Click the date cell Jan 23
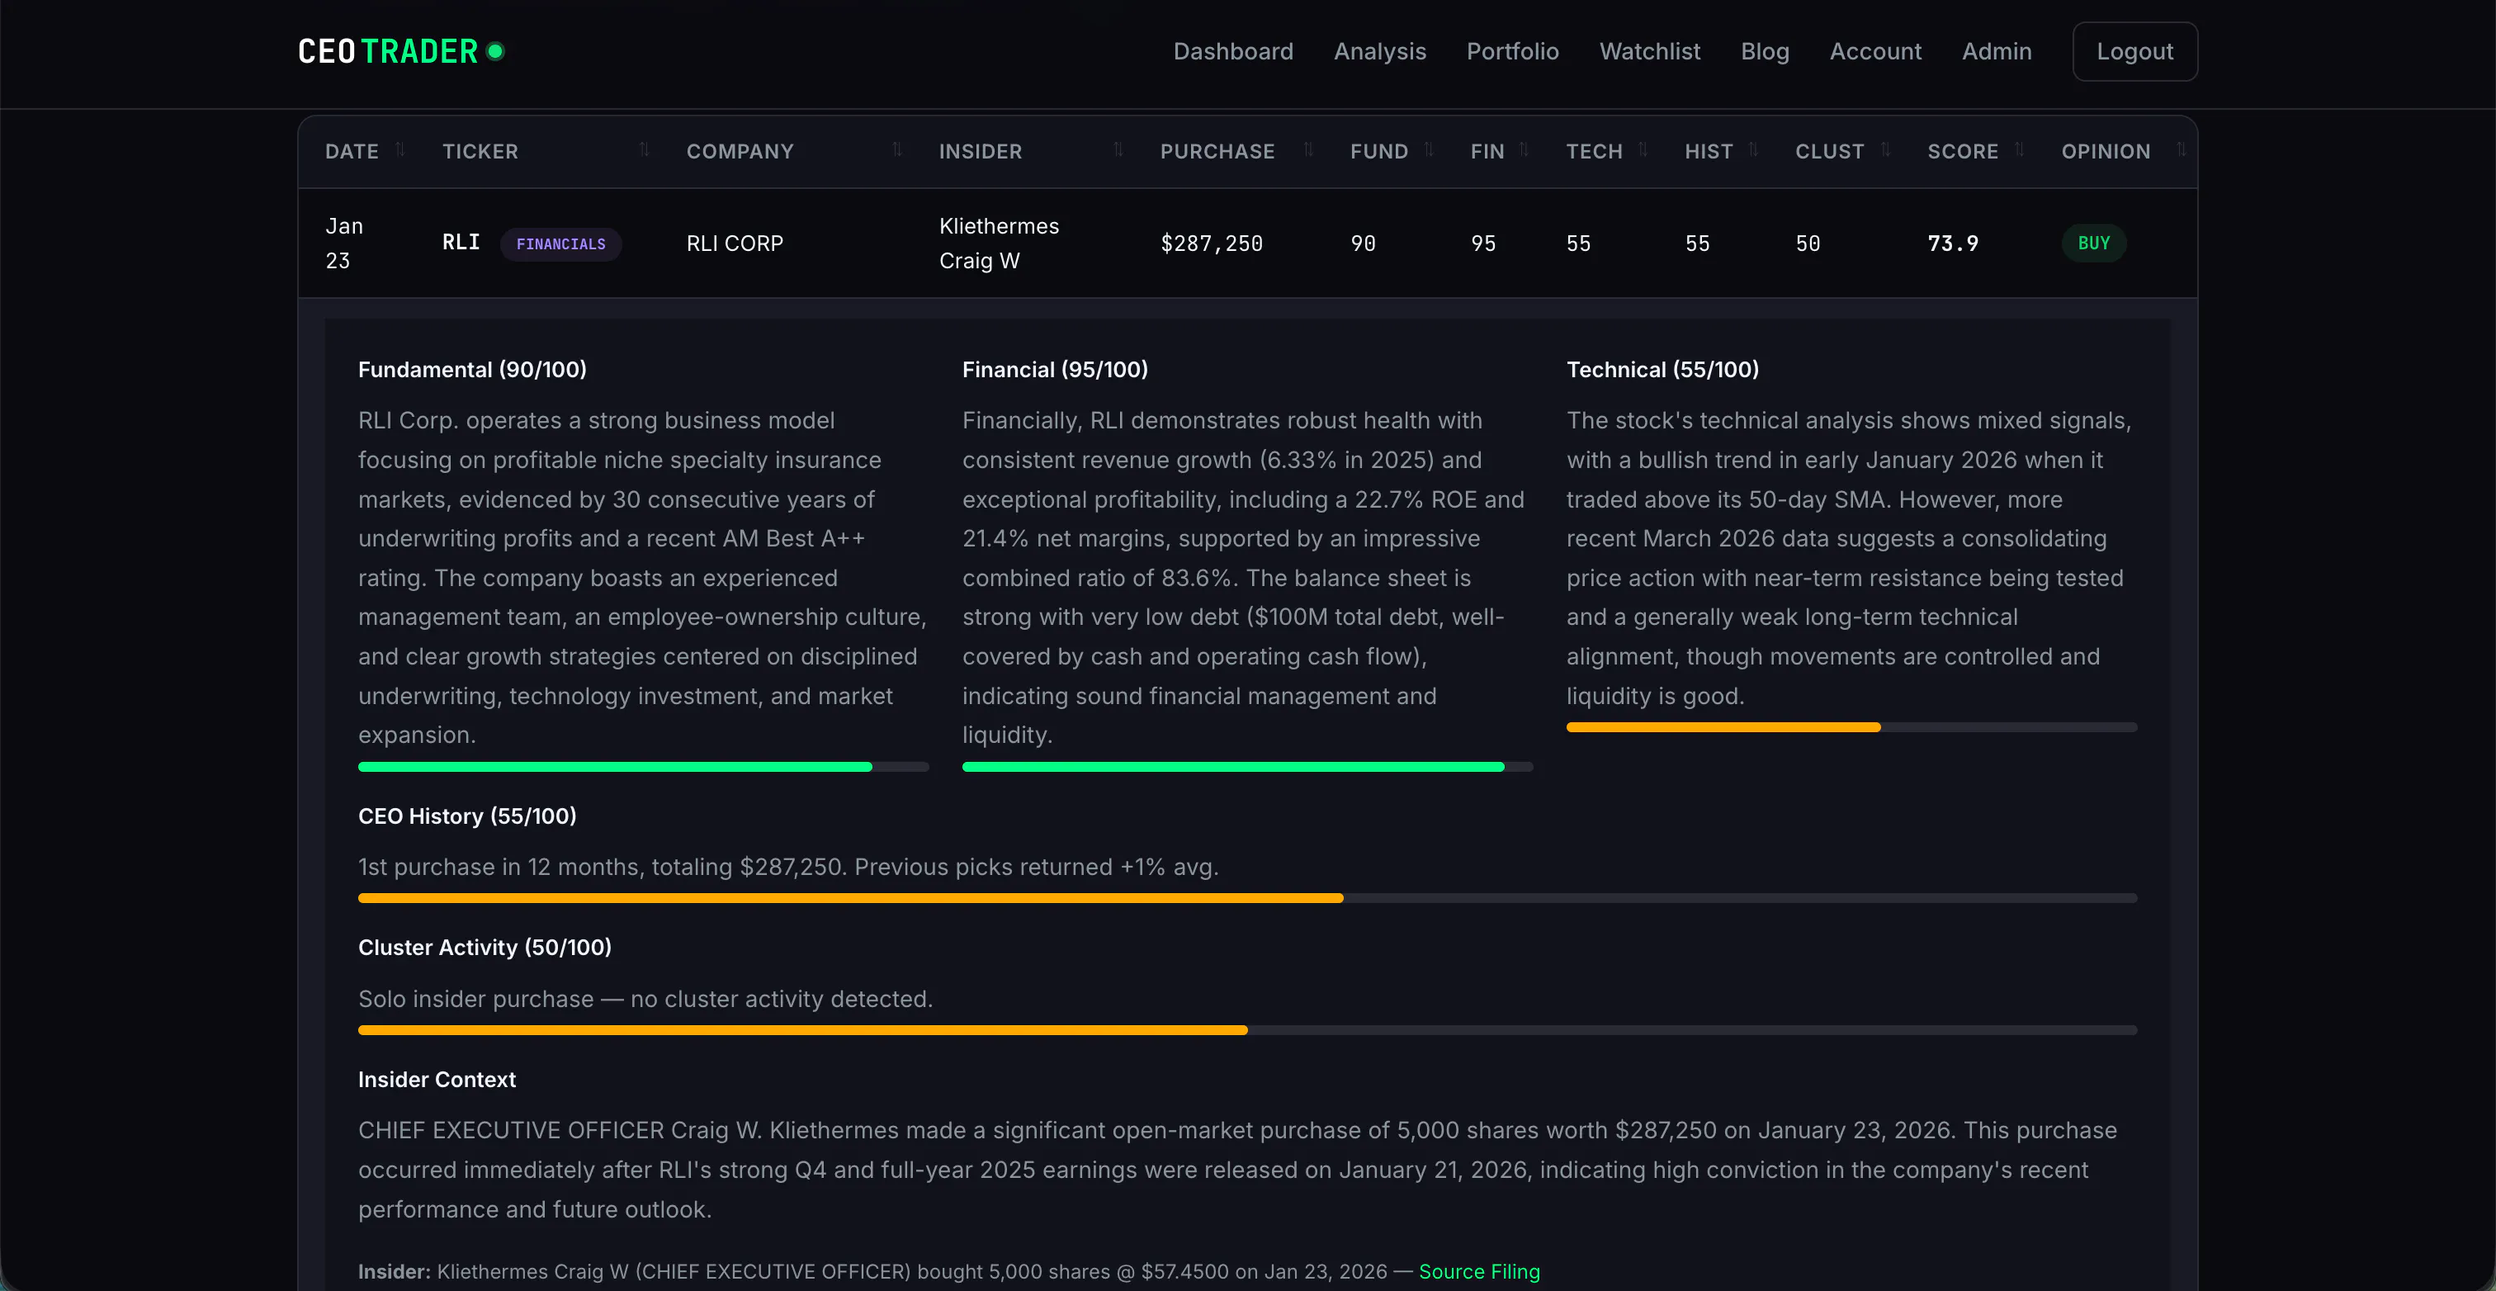 [344, 244]
